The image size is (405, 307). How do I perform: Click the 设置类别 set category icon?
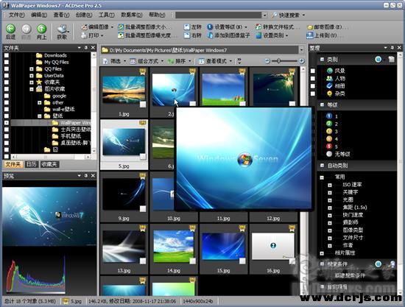point(258,35)
